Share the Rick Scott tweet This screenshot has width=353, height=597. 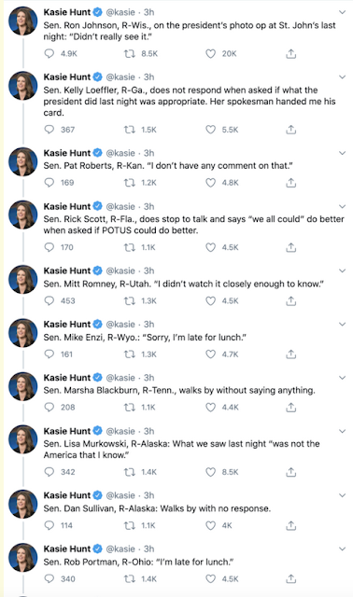290,247
